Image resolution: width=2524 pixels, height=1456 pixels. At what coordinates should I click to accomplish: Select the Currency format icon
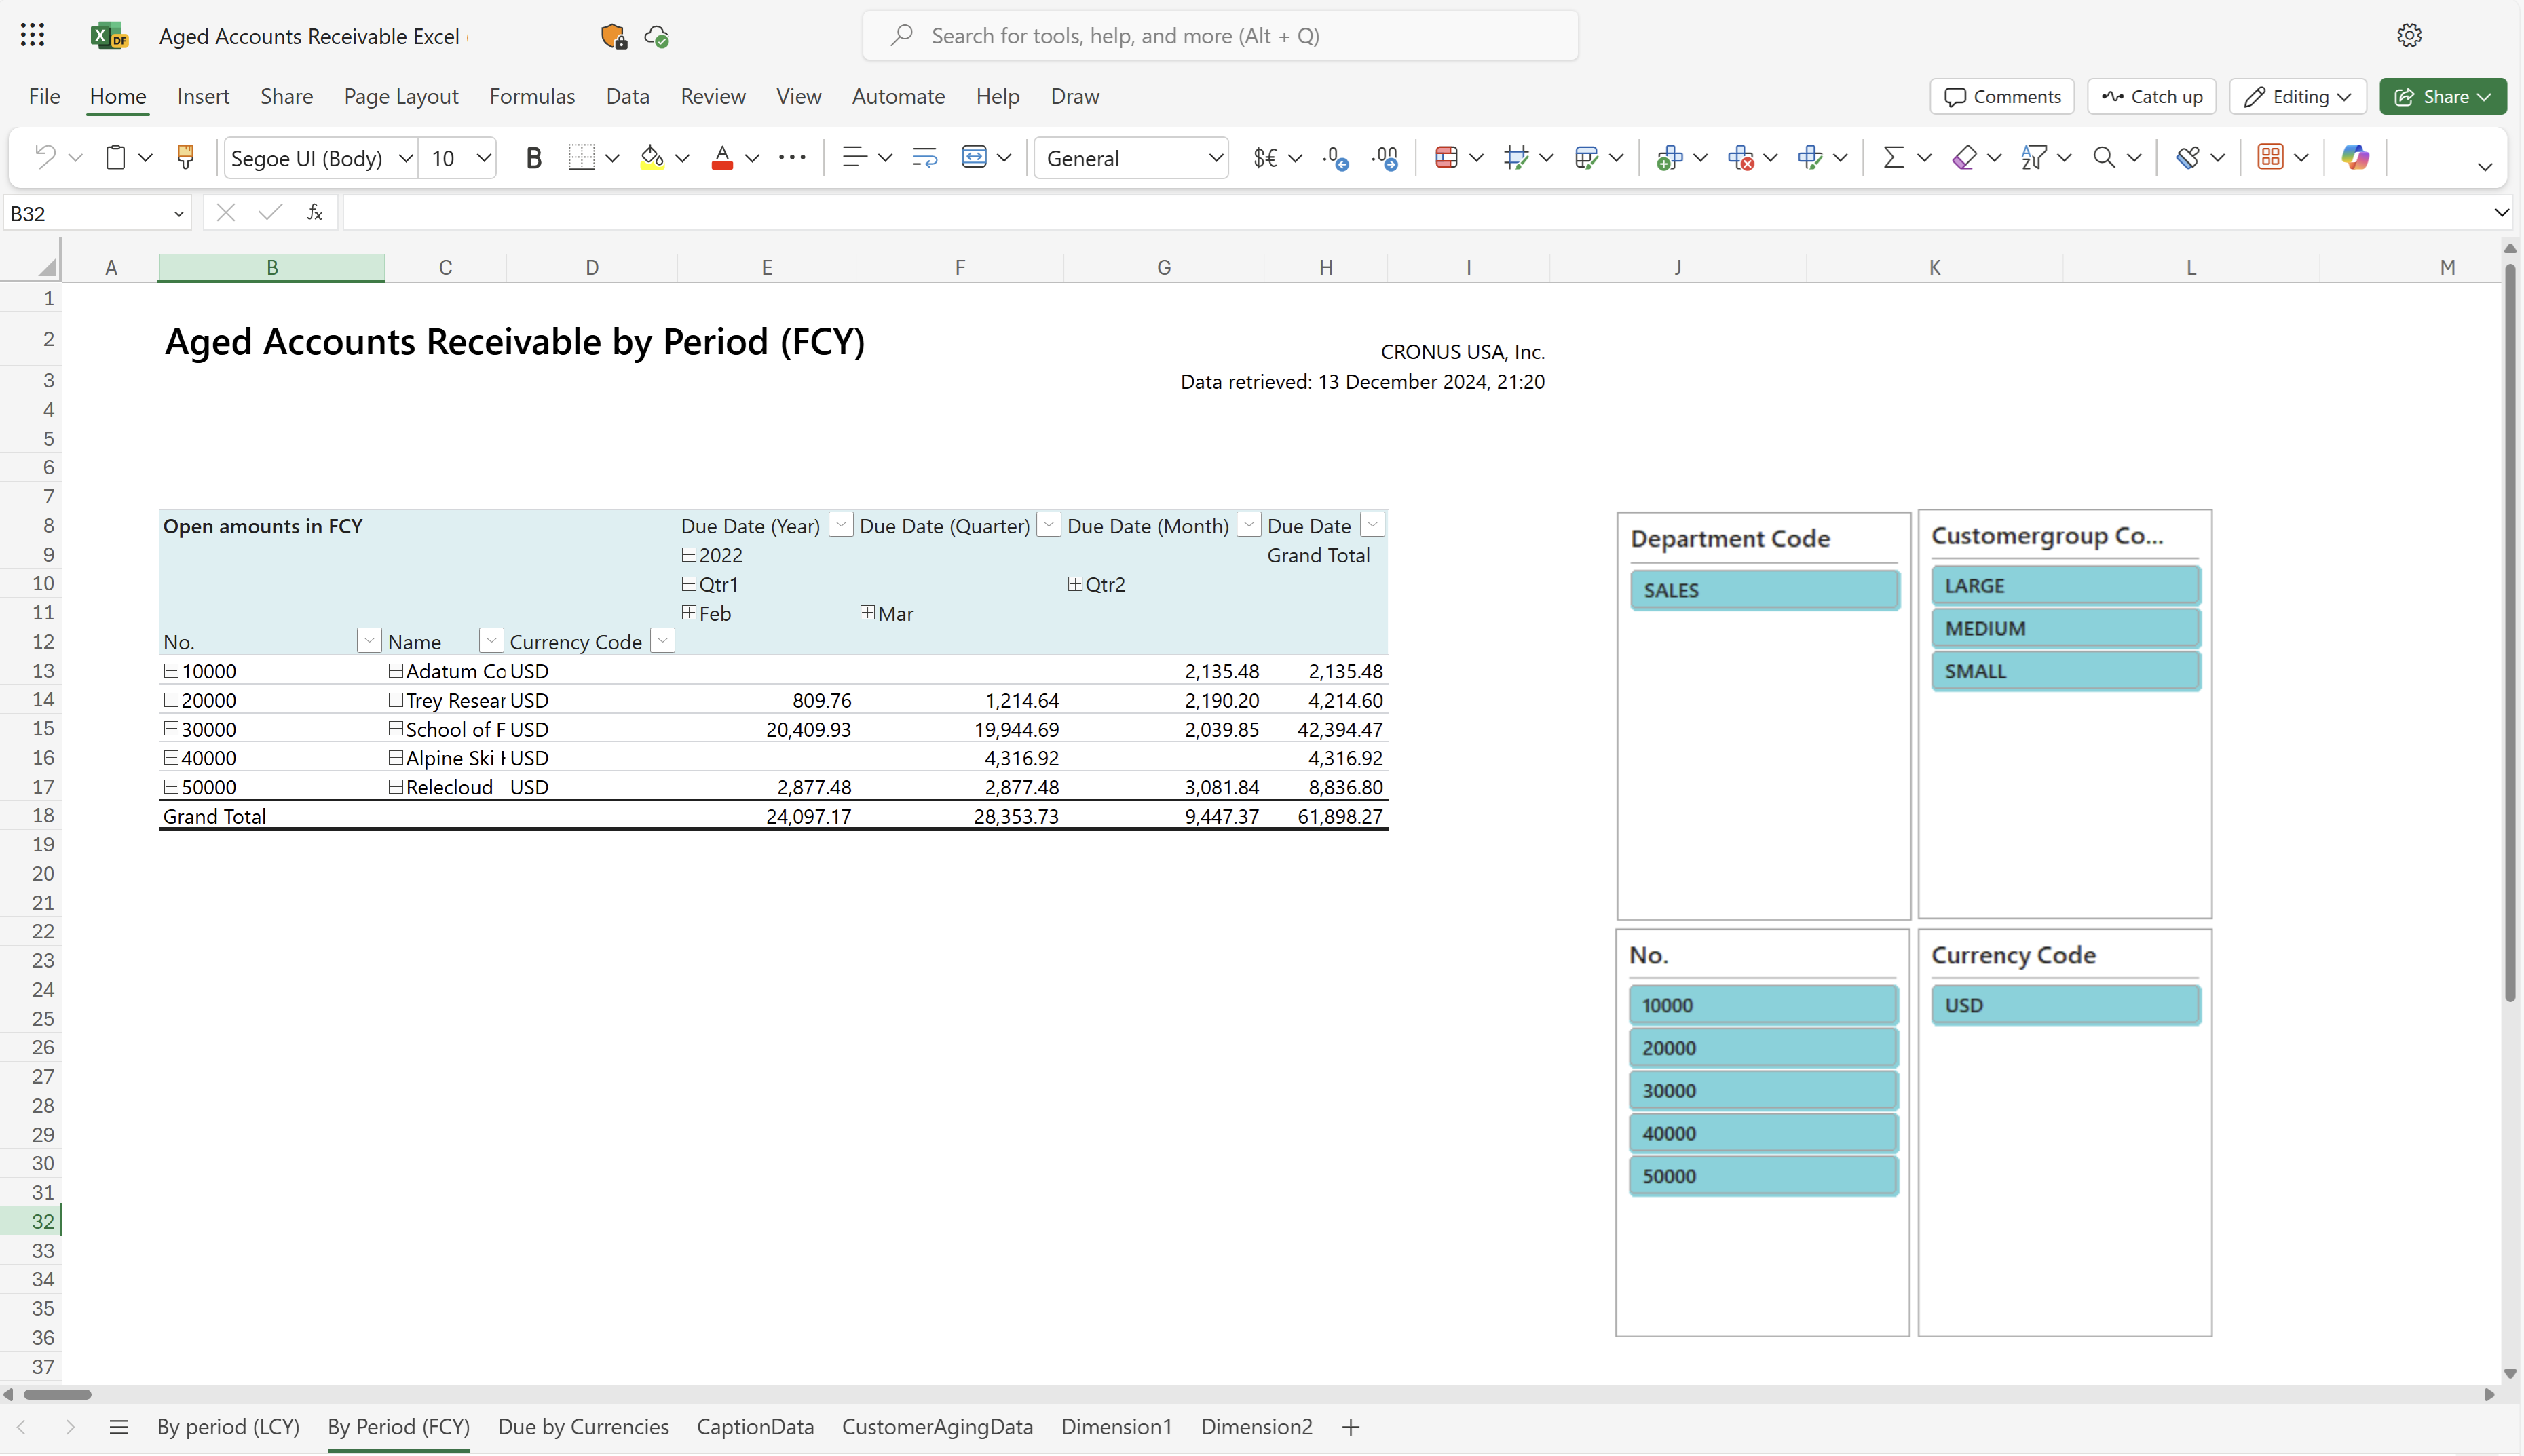[1267, 156]
